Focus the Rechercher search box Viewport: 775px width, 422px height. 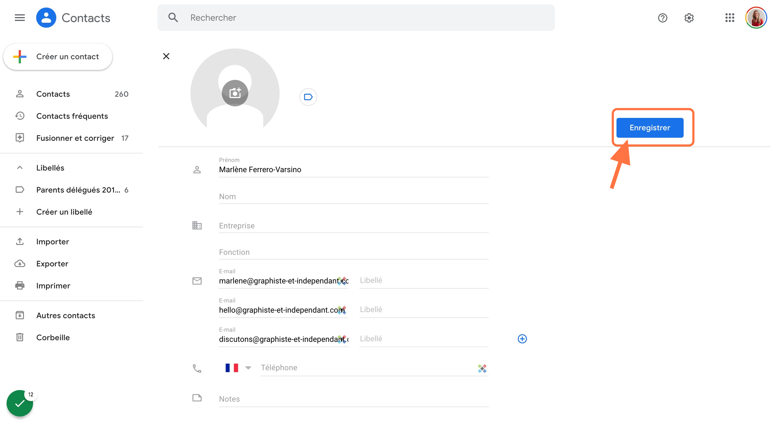(x=356, y=18)
